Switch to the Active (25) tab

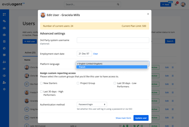(30, 53)
